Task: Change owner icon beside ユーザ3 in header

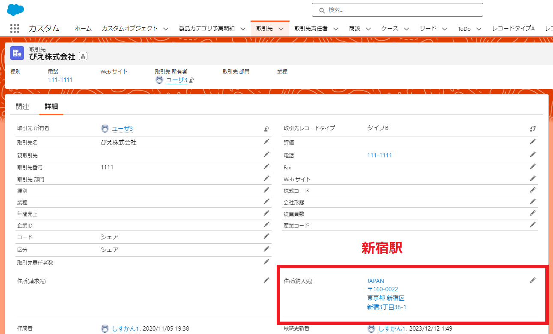Action: (192, 80)
